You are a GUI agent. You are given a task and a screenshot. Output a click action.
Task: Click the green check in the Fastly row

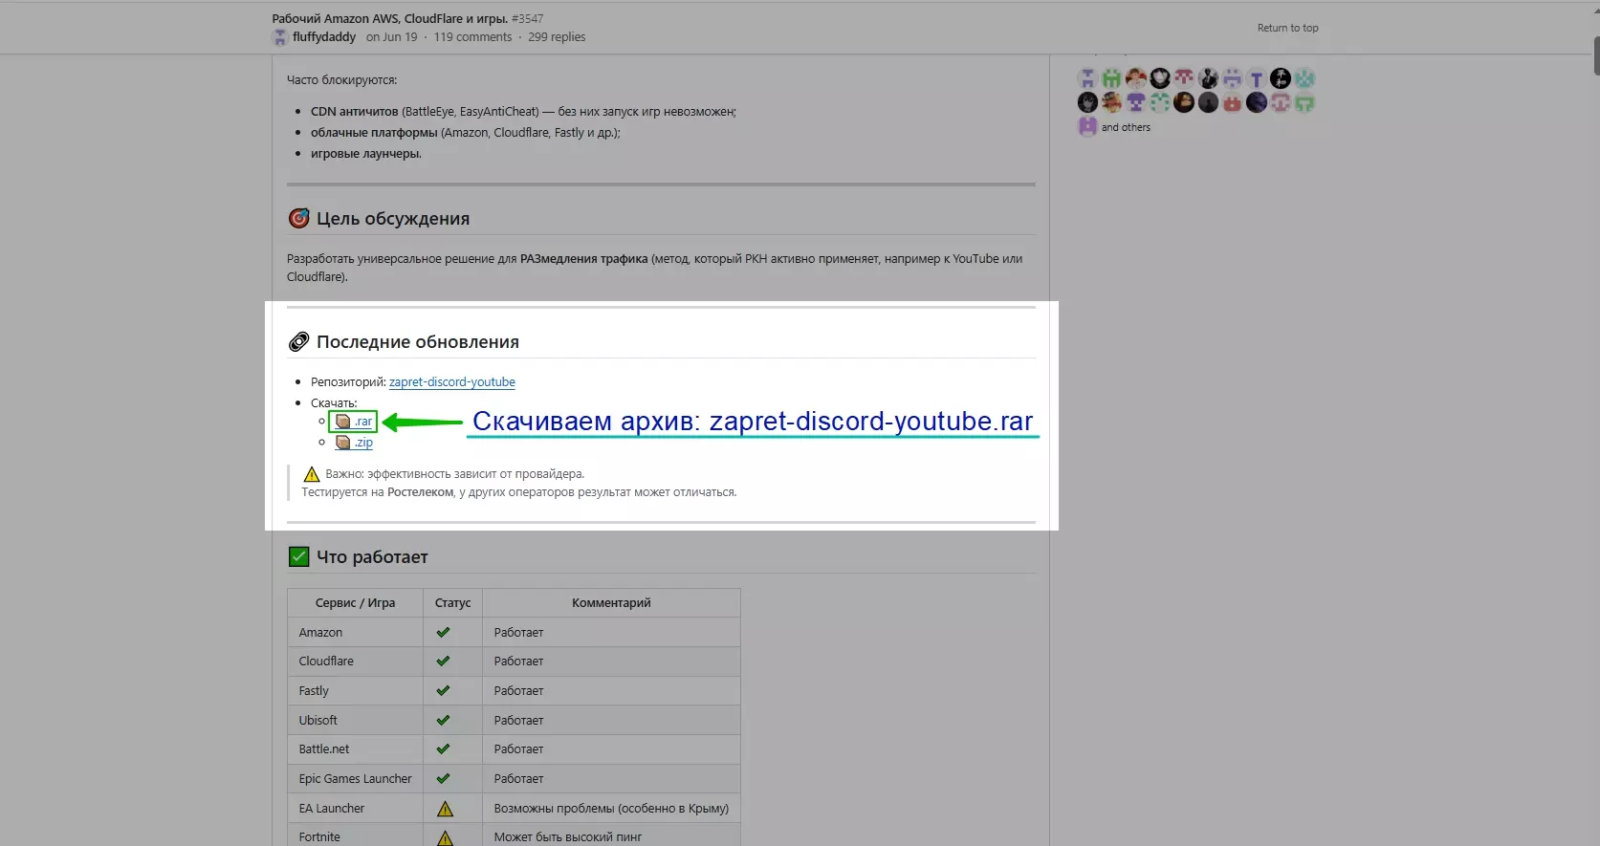pyautogui.click(x=443, y=691)
